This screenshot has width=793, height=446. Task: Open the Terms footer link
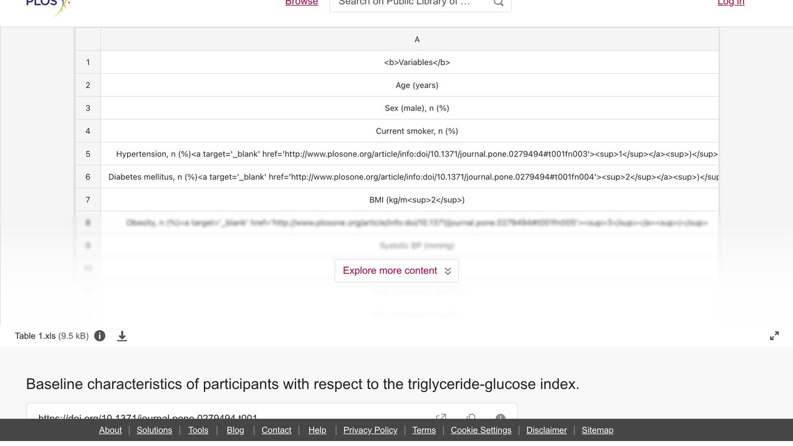point(424,430)
